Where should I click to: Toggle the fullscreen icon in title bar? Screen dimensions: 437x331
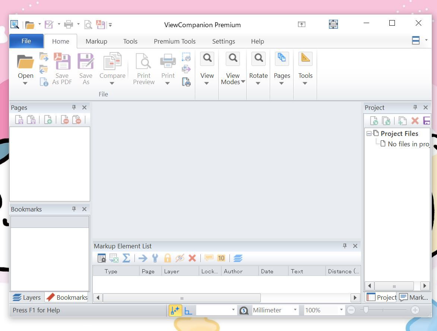[333, 24]
